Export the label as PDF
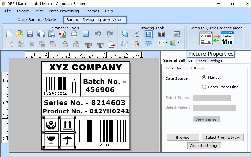This screenshot has width=251, height=157. pyautogui.click(x=62, y=34)
